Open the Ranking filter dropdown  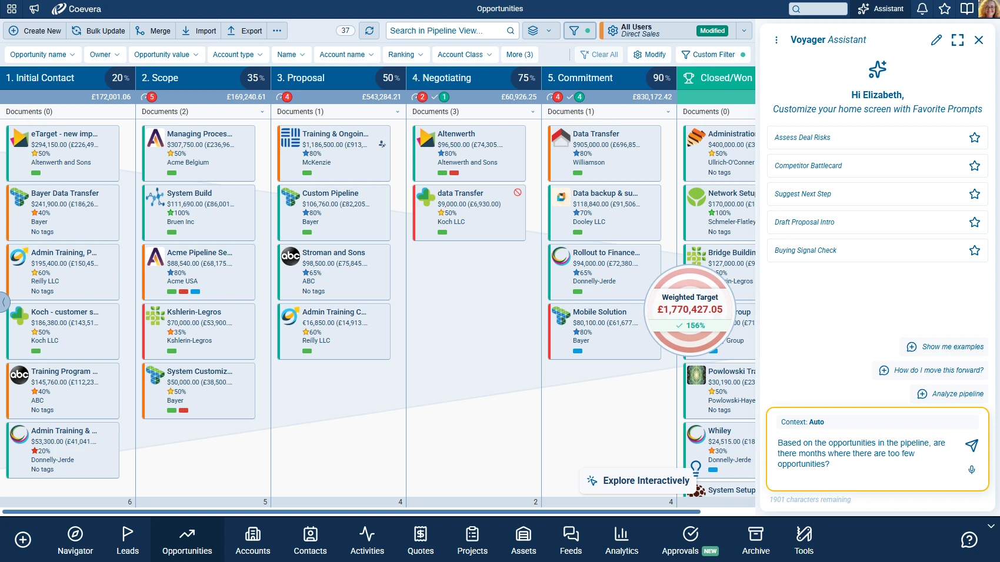pos(405,55)
